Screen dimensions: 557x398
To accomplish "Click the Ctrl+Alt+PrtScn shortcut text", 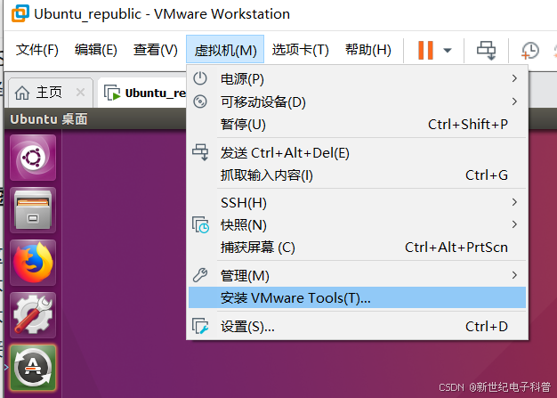I will tap(456, 248).
